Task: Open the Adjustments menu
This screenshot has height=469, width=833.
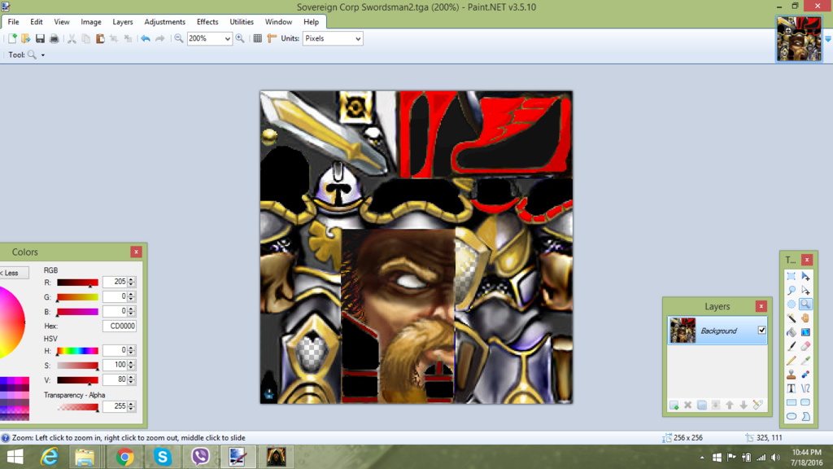Action: pos(164,22)
